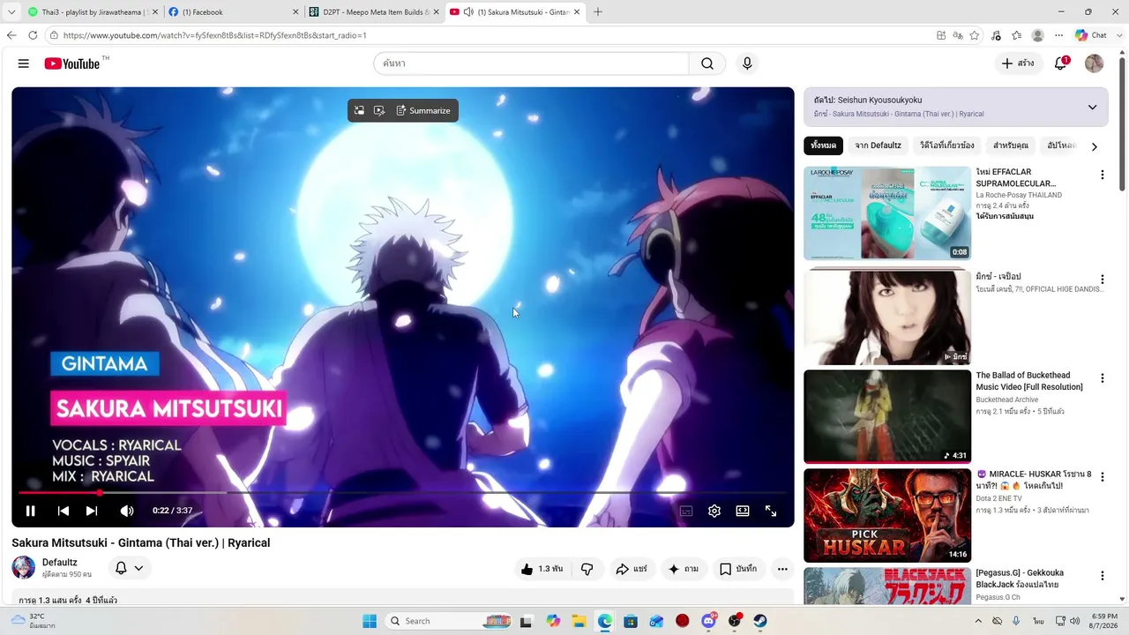Click the สร้าง create button

pos(1018,63)
